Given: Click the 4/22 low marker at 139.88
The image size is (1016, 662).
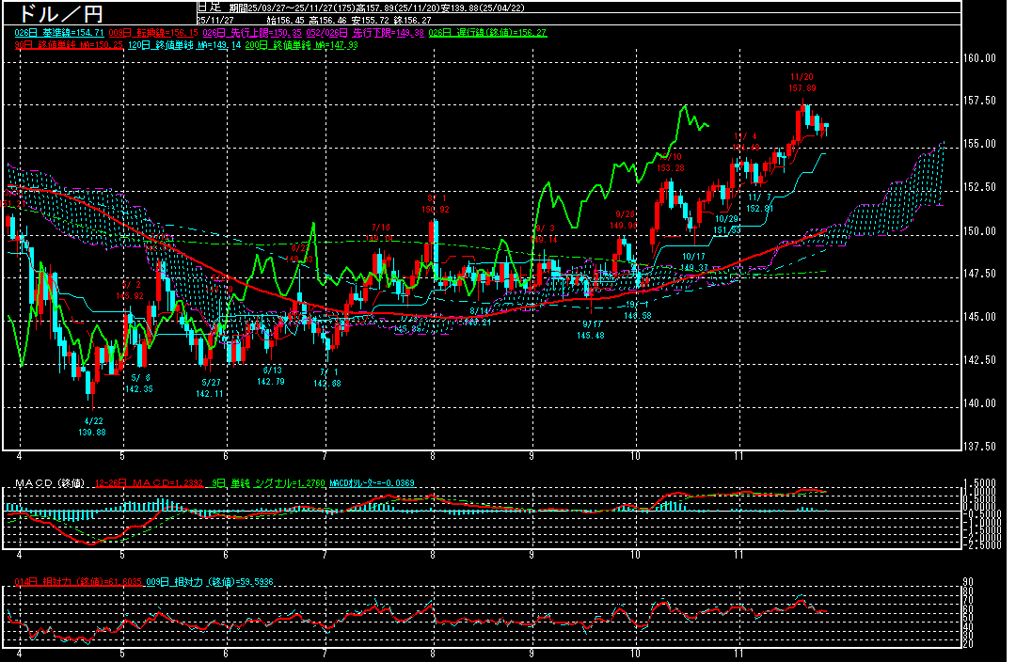Looking at the screenshot, I should (x=94, y=427).
